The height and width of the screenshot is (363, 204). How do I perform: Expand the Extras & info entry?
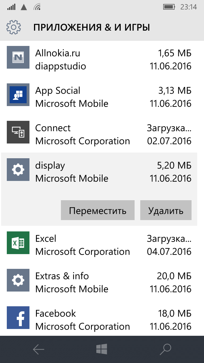coord(102,282)
